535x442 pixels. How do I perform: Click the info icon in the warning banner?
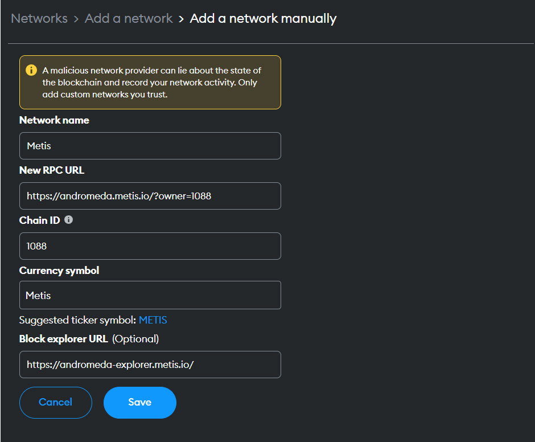[x=31, y=70]
